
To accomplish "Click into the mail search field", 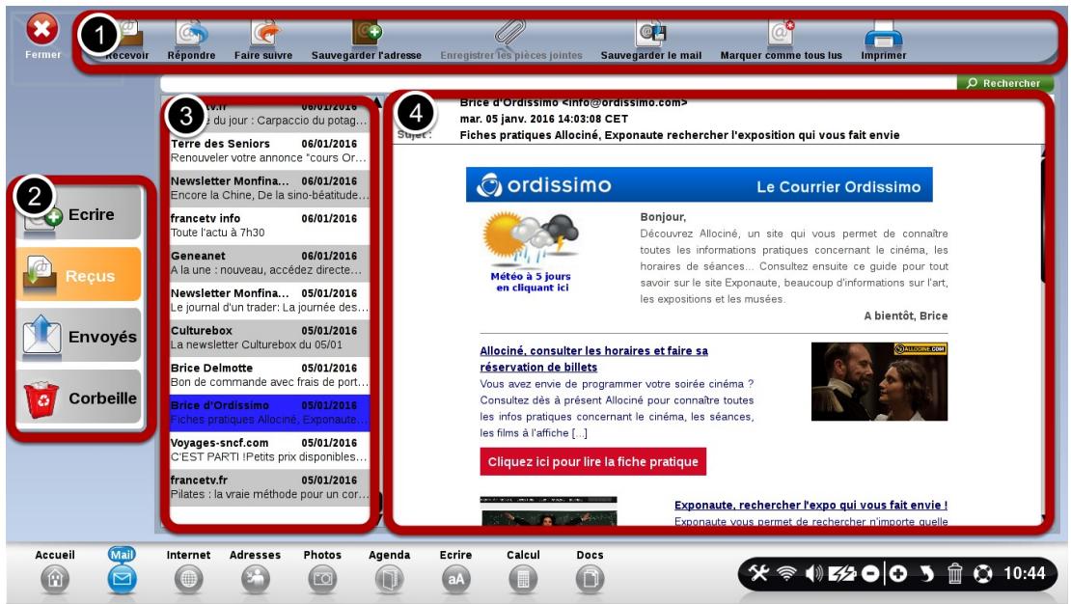I will pyautogui.click(x=558, y=83).
